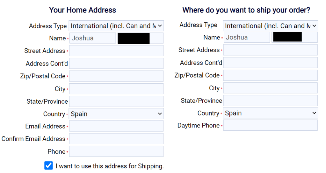This screenshot has height=173, width=326.
Task: Click the home Address Cont'd field
Action: pyautogui.click(x=116, y=64)
